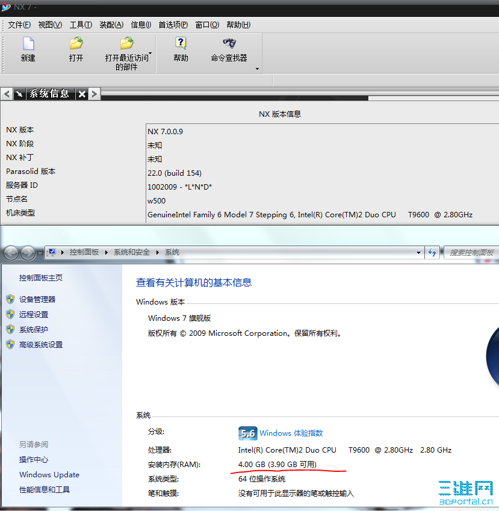This screenshot has width=499, height=511.
Task: Open recent pages dropdown beside Forward
Action: (x=40, y=253)
